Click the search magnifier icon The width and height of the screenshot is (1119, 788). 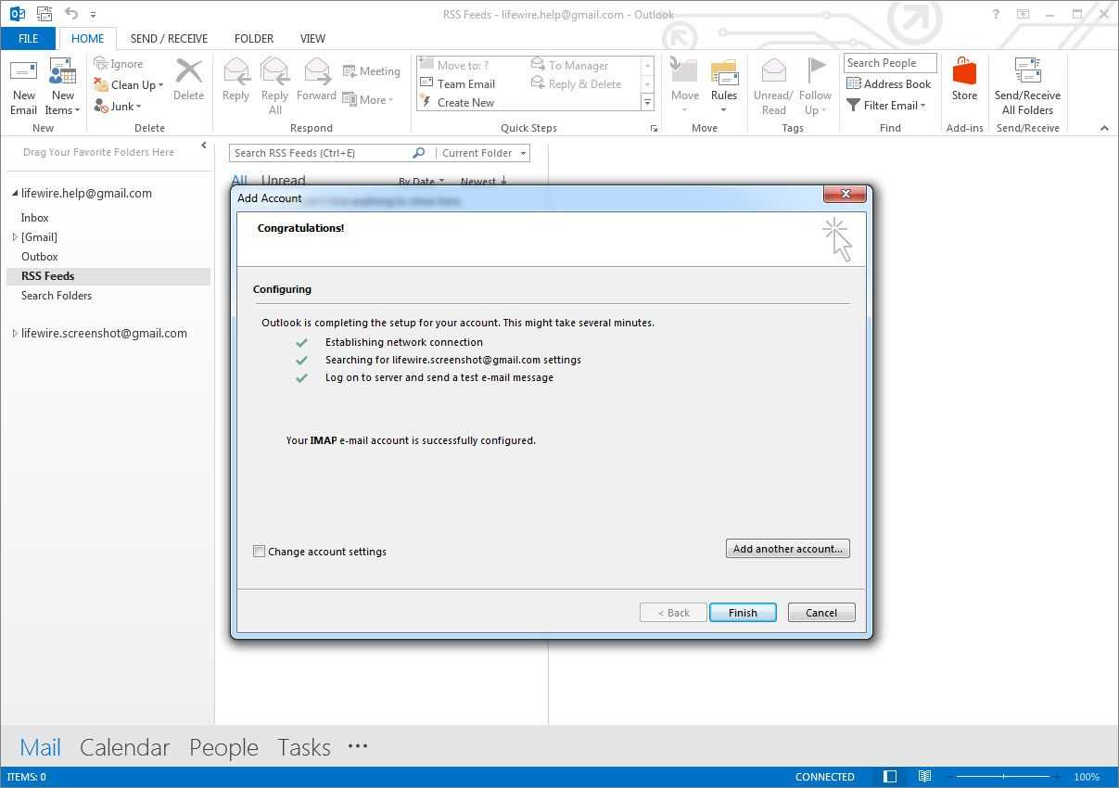418,153
